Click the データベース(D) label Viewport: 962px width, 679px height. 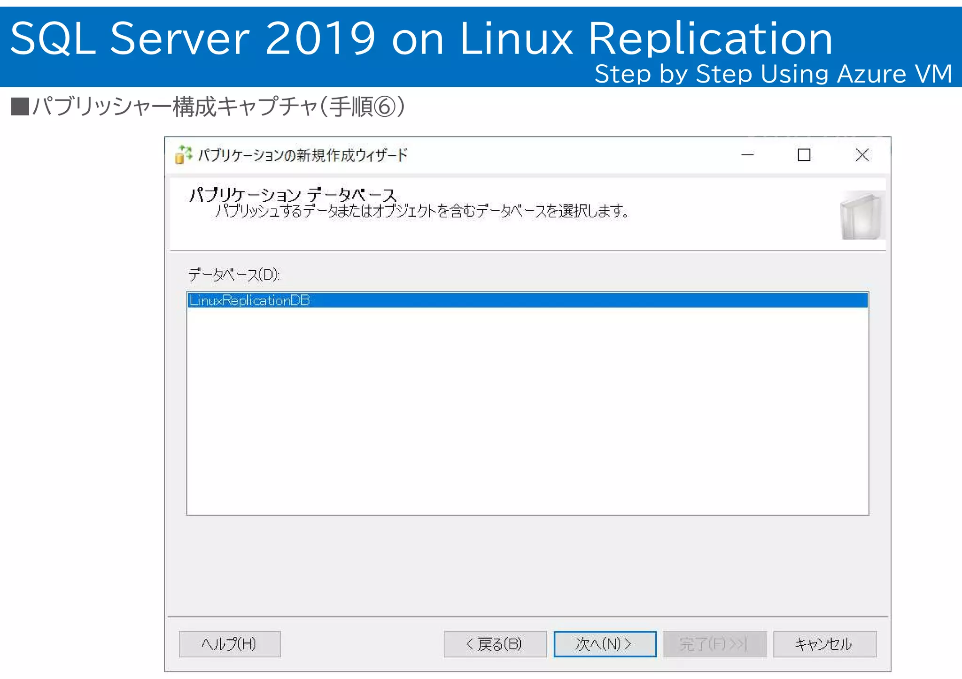(233, 275)
